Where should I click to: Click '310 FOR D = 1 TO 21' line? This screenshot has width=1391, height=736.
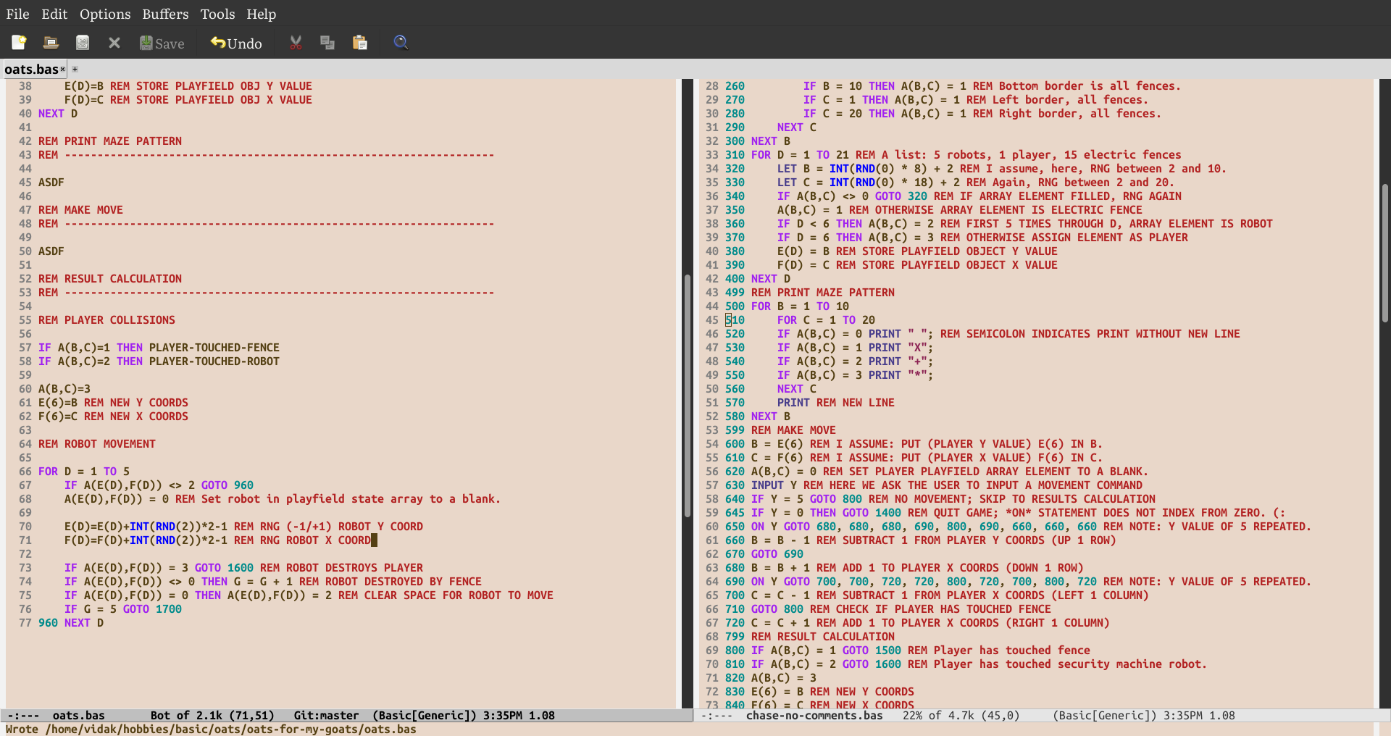[x=953, y=155]
